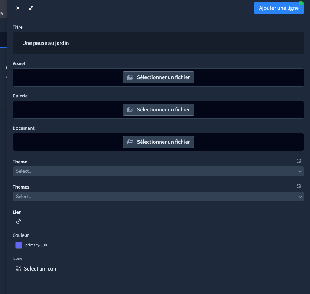The image size is (310, 294).
Task: Refresh the Themes options list
Action: pos(299,186)
